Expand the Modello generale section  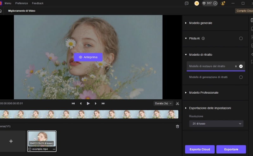pyautogui.click(x=186, y=23)
